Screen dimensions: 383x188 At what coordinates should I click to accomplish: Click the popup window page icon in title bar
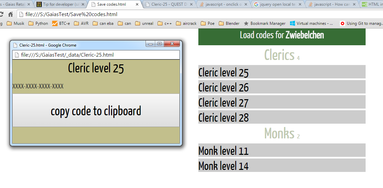(x=15, y=45)
